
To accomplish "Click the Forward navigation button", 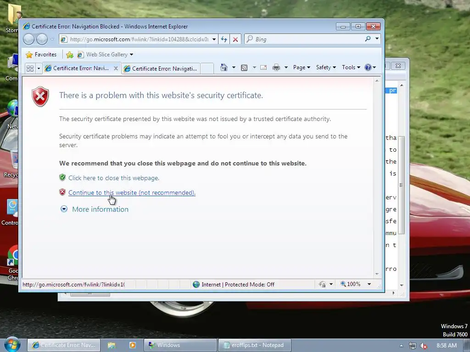I will pos(42,39).
